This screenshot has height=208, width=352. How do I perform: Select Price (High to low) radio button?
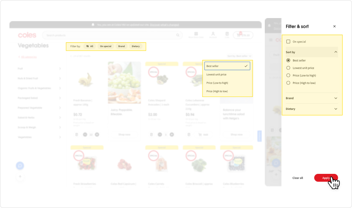pos(288,83)
